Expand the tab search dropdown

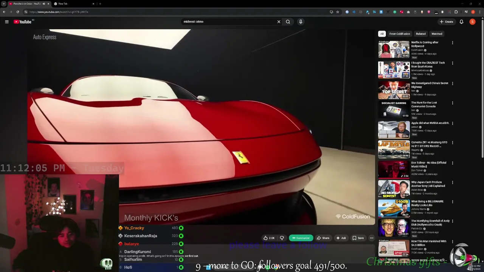3,4
